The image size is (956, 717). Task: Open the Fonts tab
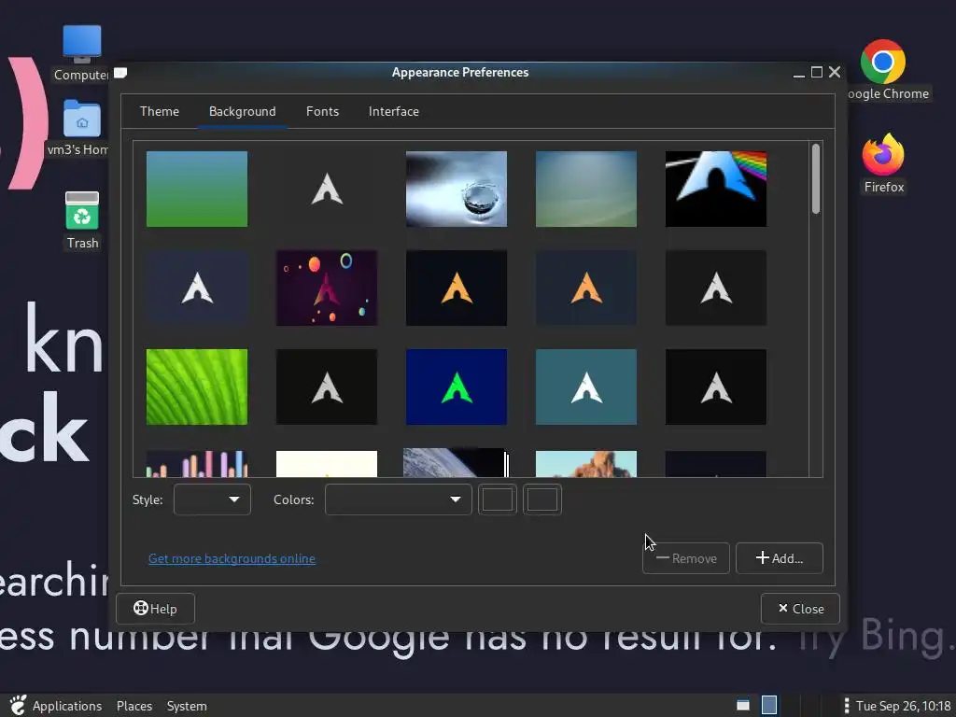coord(322,112)
